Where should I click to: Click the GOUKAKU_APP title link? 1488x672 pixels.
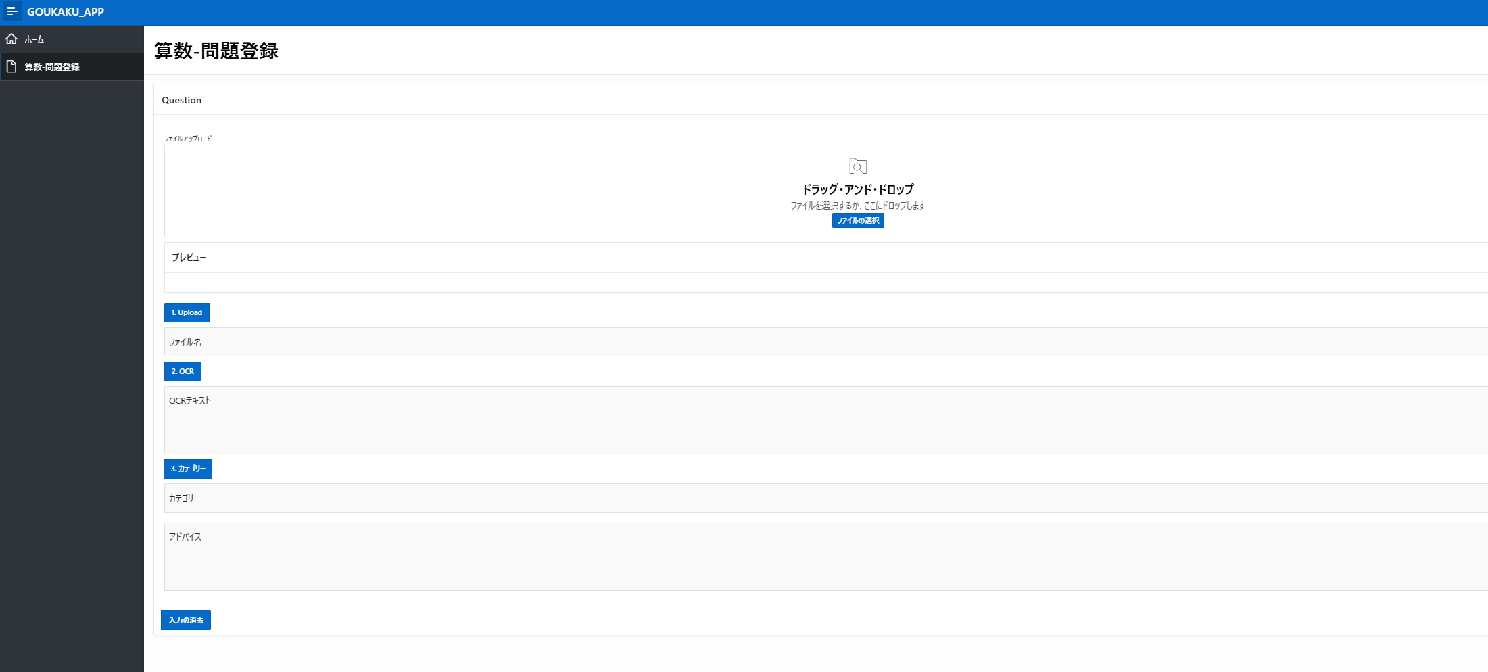point(66,11)
